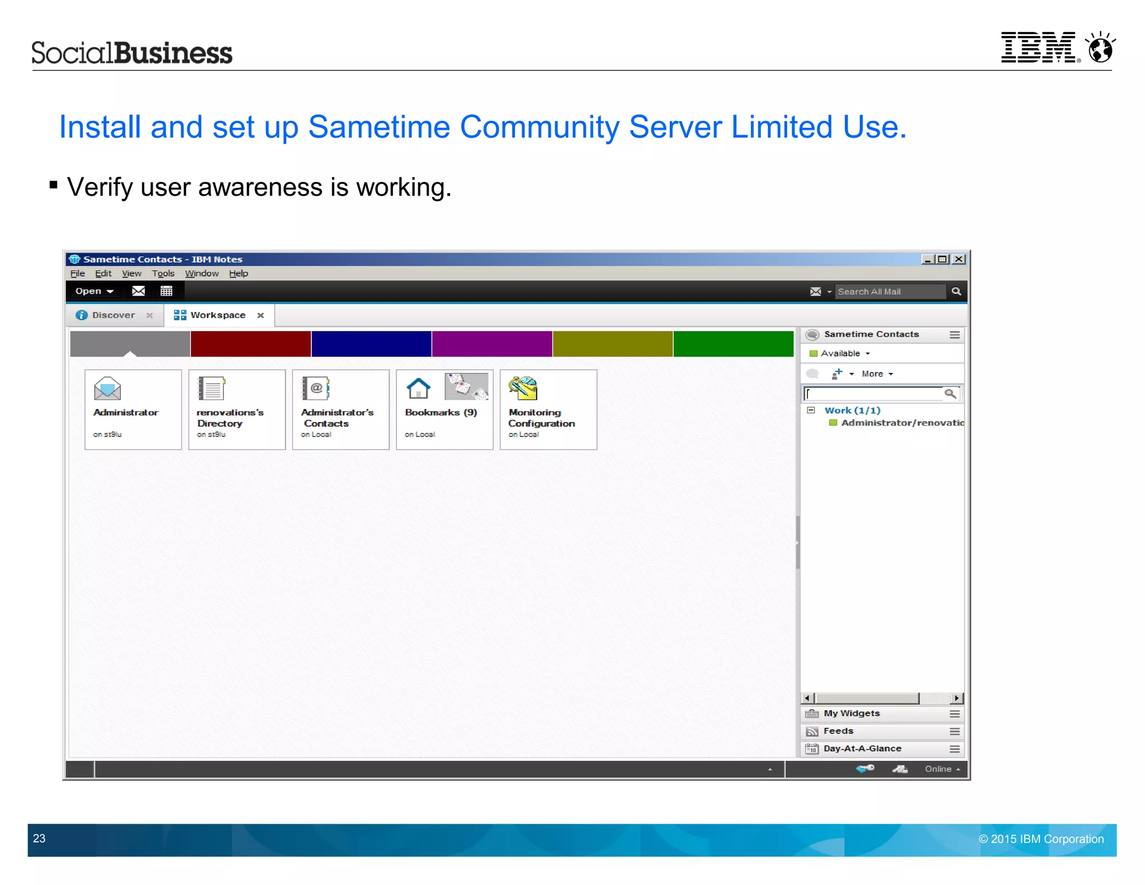Open the Monitoring Configuration tile
The width and height of the screenshot is (1145, 885).
pos(548,409)
